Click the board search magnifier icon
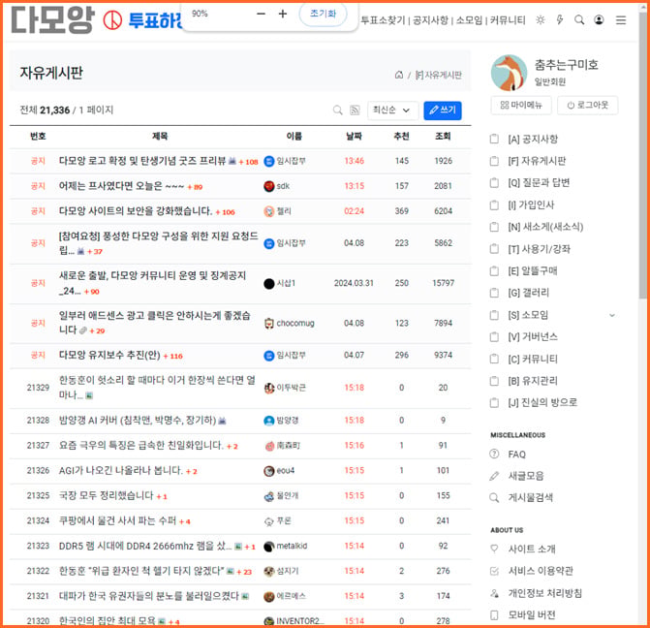The height and width of the screenshot is (628, 650). (338, 110)
